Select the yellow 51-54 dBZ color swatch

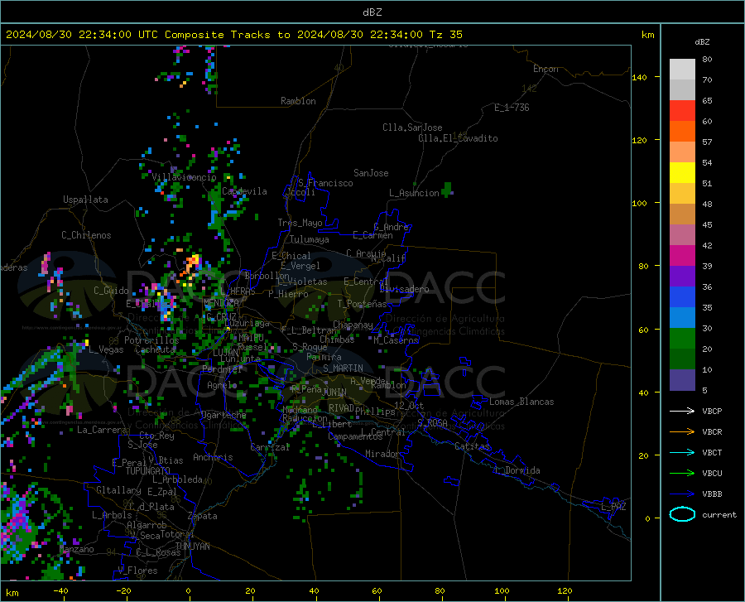click(682, 173)
